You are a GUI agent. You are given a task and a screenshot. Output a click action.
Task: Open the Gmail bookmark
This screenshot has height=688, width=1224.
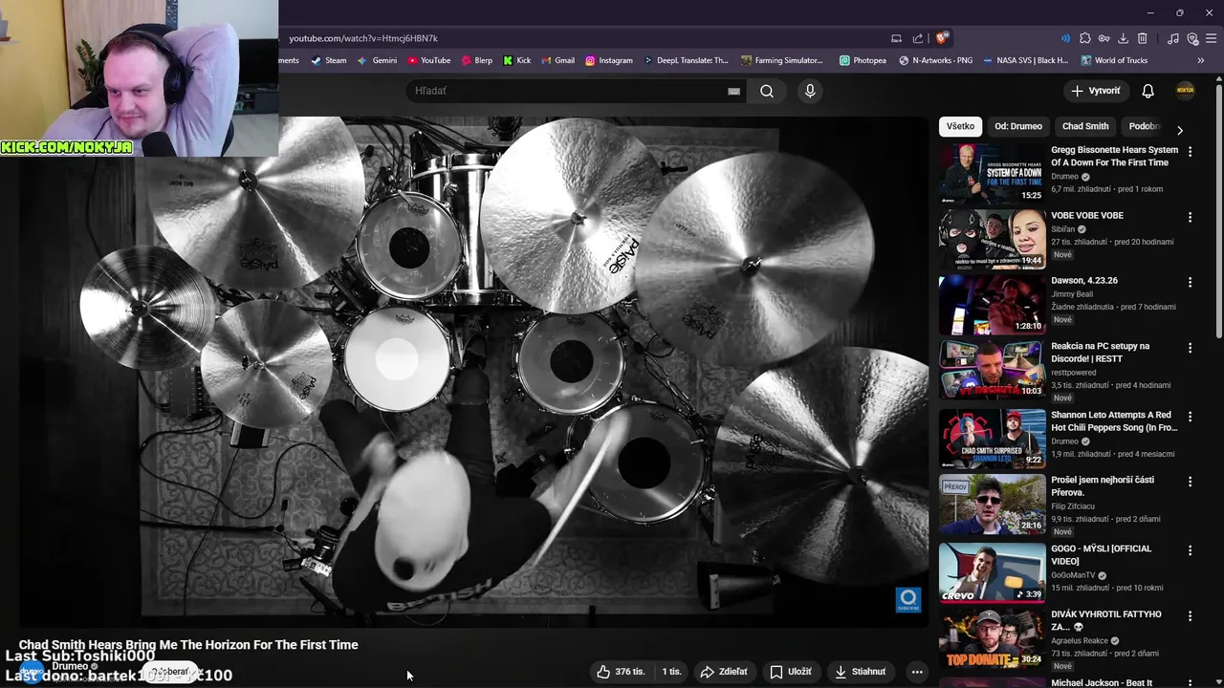pos(557,60)
